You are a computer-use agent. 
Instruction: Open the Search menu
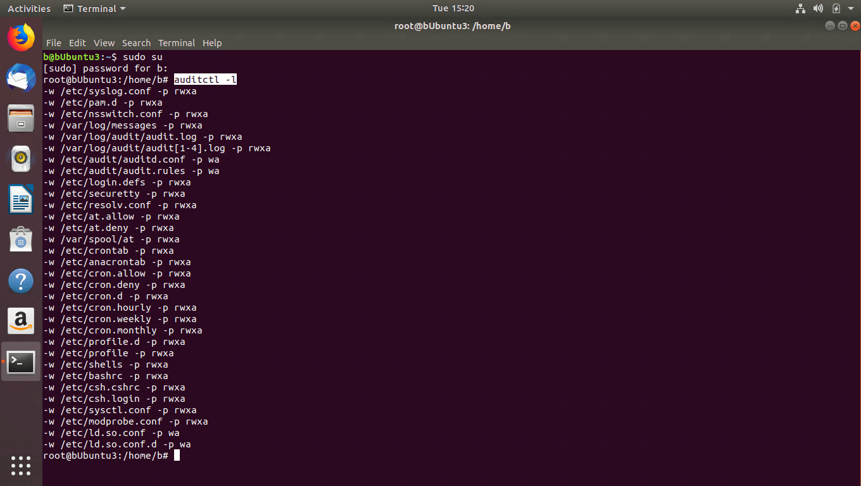pyautogui.click(x=136, y=43)
